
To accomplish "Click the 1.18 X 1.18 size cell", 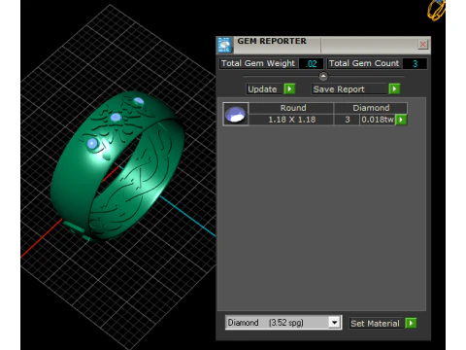I will 291,120.
